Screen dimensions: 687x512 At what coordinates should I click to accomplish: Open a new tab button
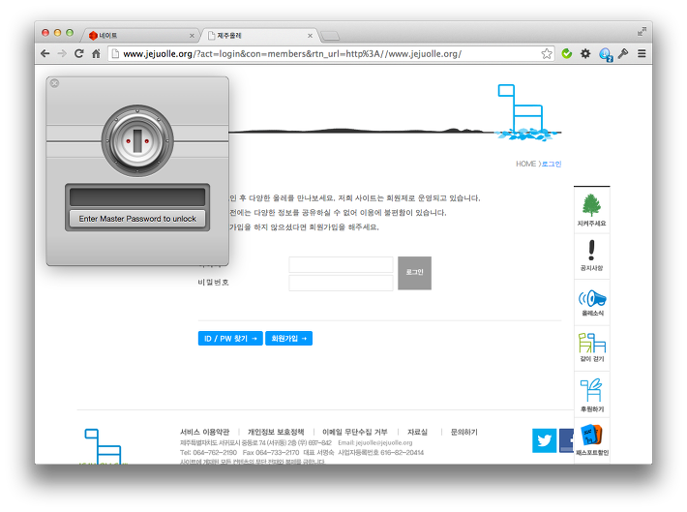point(330,36)
